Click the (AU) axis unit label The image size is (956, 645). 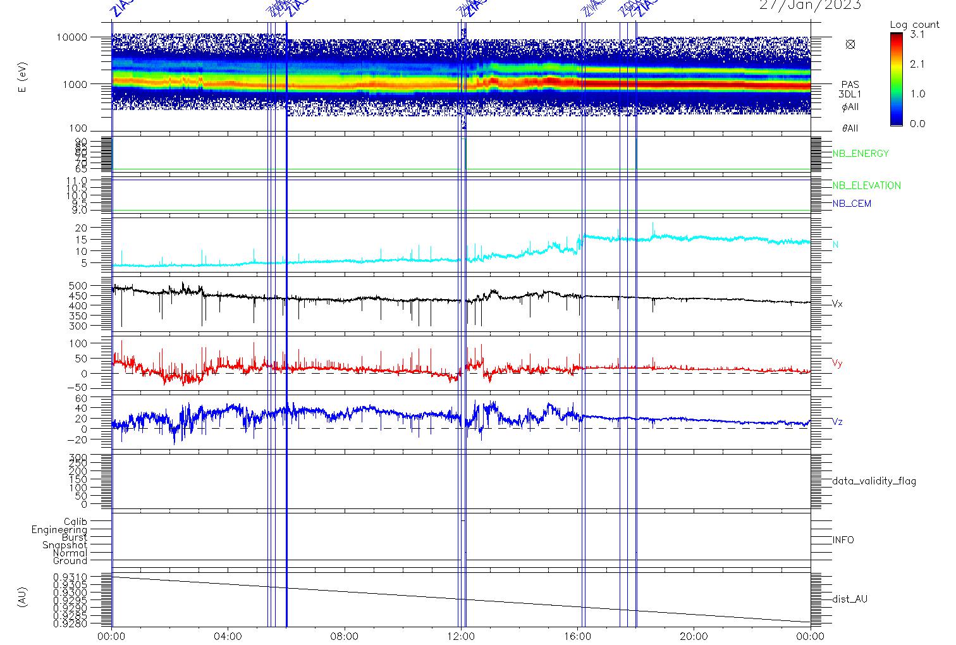(23, 598)
